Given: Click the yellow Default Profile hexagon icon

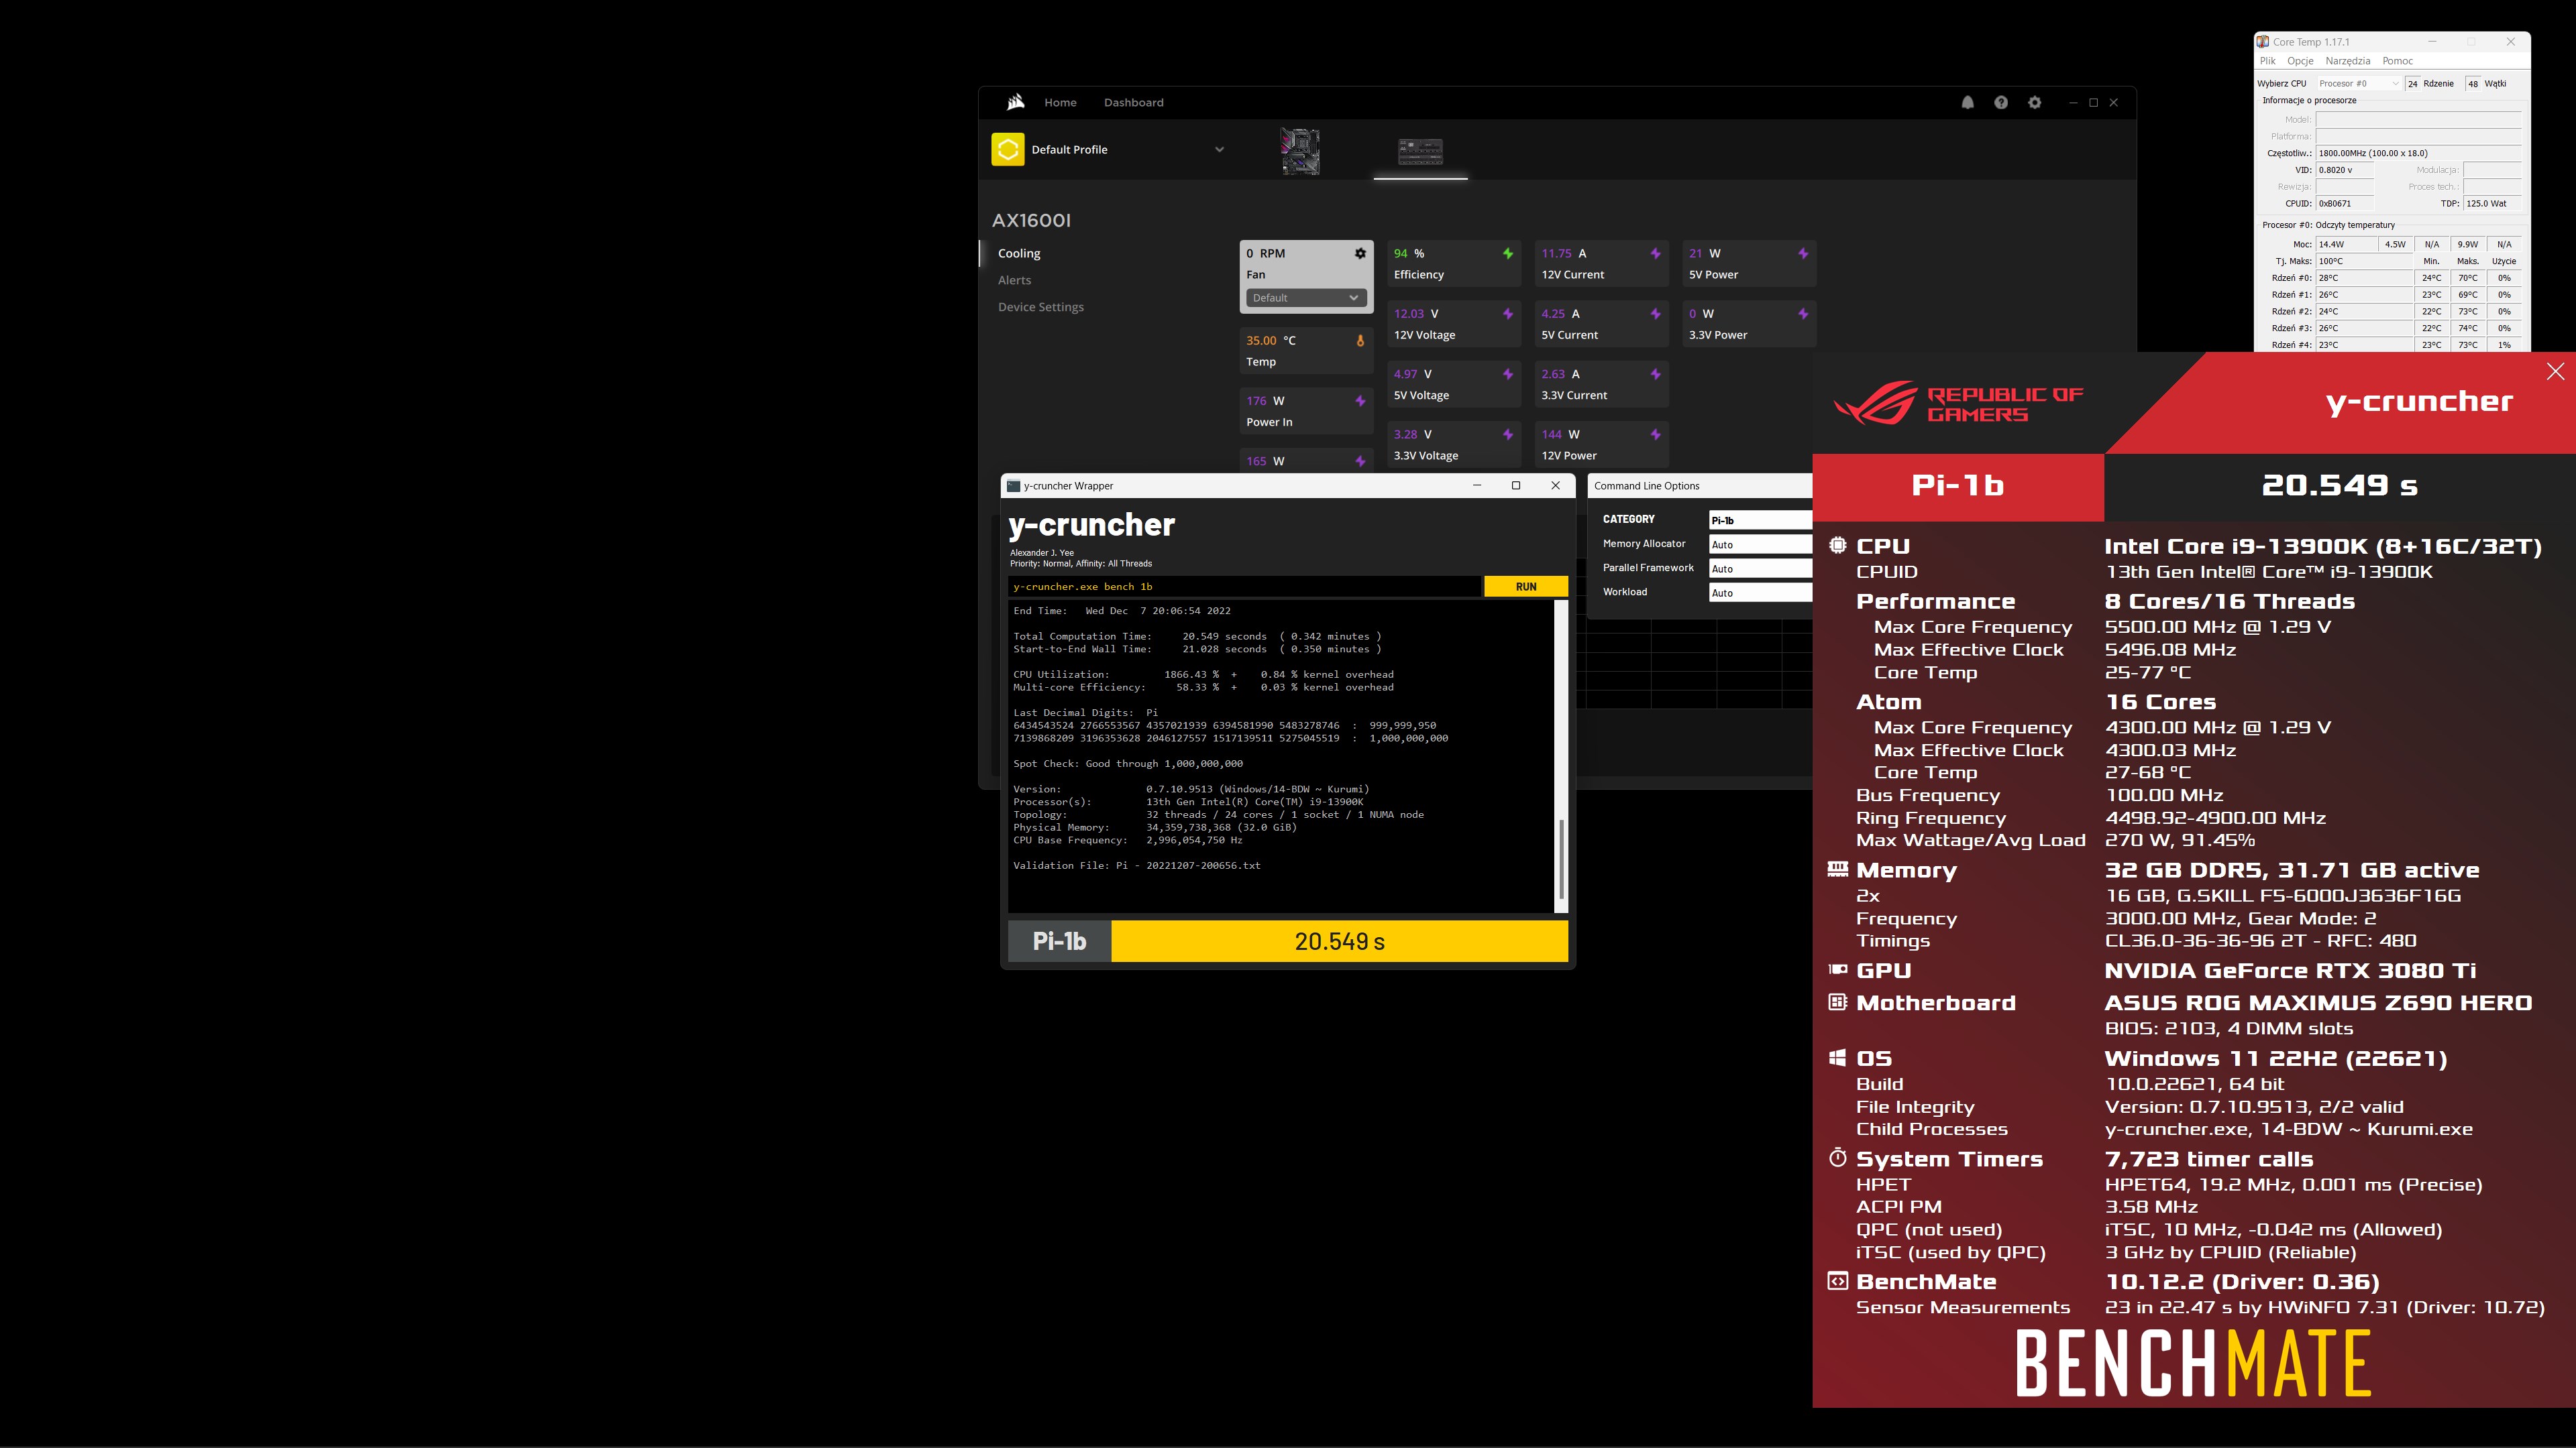Looking at the screenshot, I should pyautogui.click(x=1008, y=149).
